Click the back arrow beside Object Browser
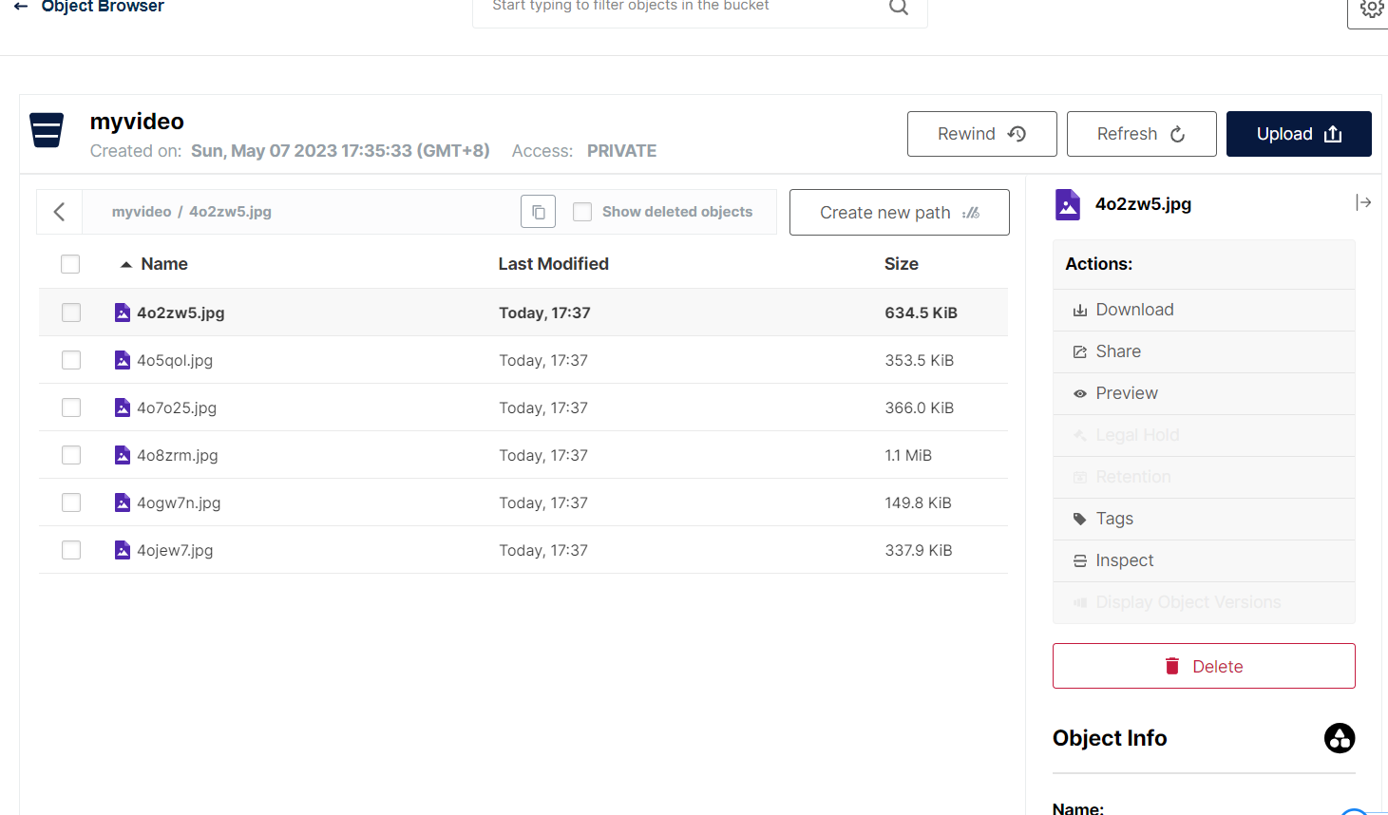Screen dimensions: 1388x815 tap(21, 6)
